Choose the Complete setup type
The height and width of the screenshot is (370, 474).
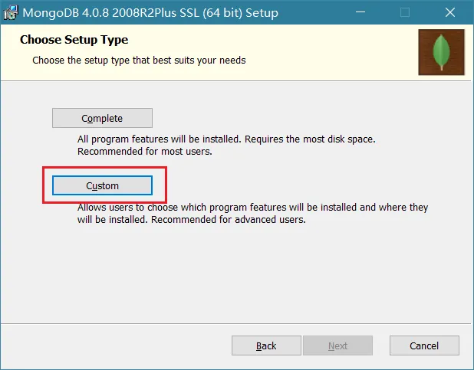tap(102, 118)
